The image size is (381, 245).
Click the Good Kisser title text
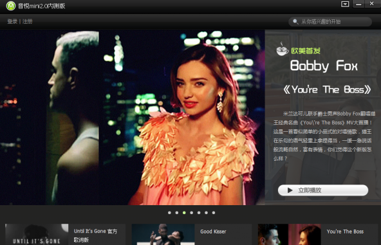(213, 231)
